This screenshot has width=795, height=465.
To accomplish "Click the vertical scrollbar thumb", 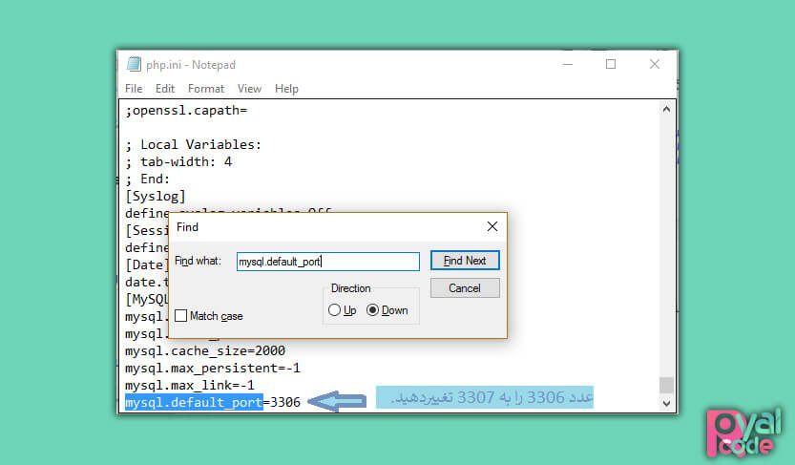I will point(667,386).
